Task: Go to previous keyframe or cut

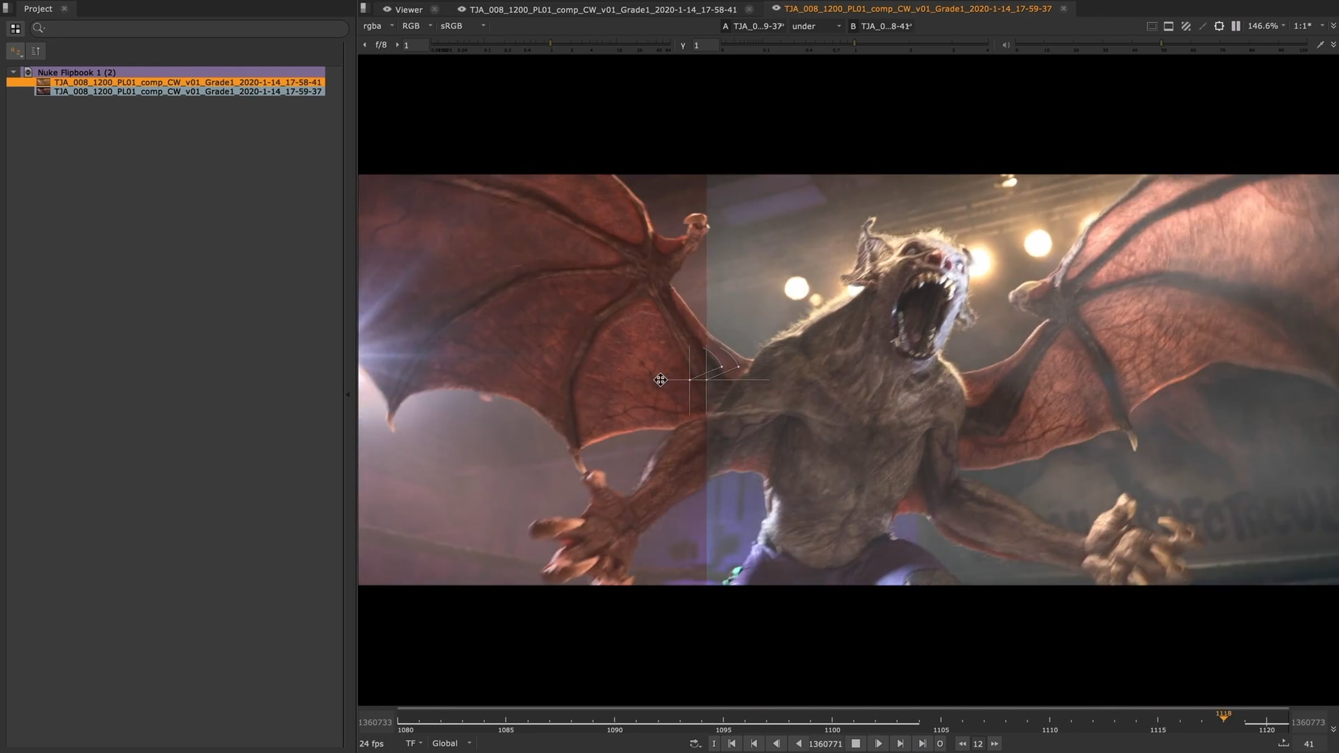Action: pyautogui.click(x=754, y=744)
